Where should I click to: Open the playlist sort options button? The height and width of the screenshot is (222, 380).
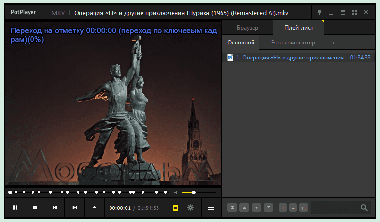click(x=303, y=207)
